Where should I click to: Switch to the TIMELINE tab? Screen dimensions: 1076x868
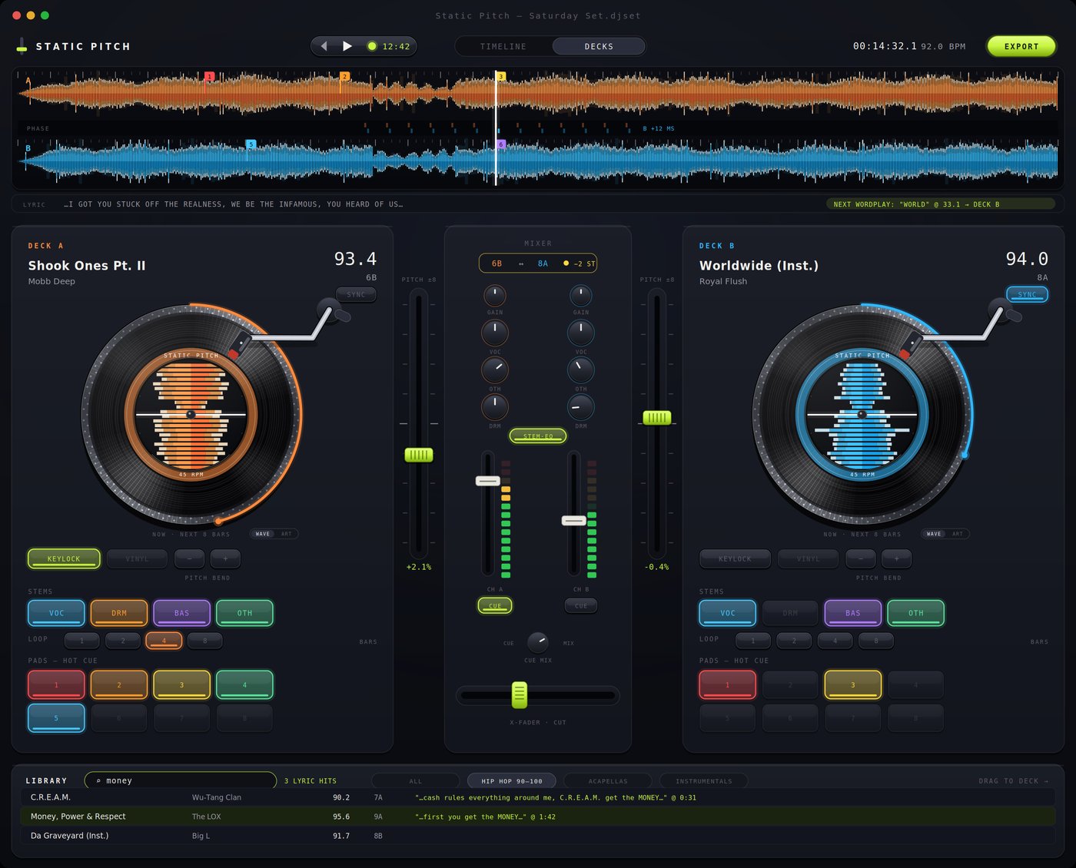click(503, 46)
